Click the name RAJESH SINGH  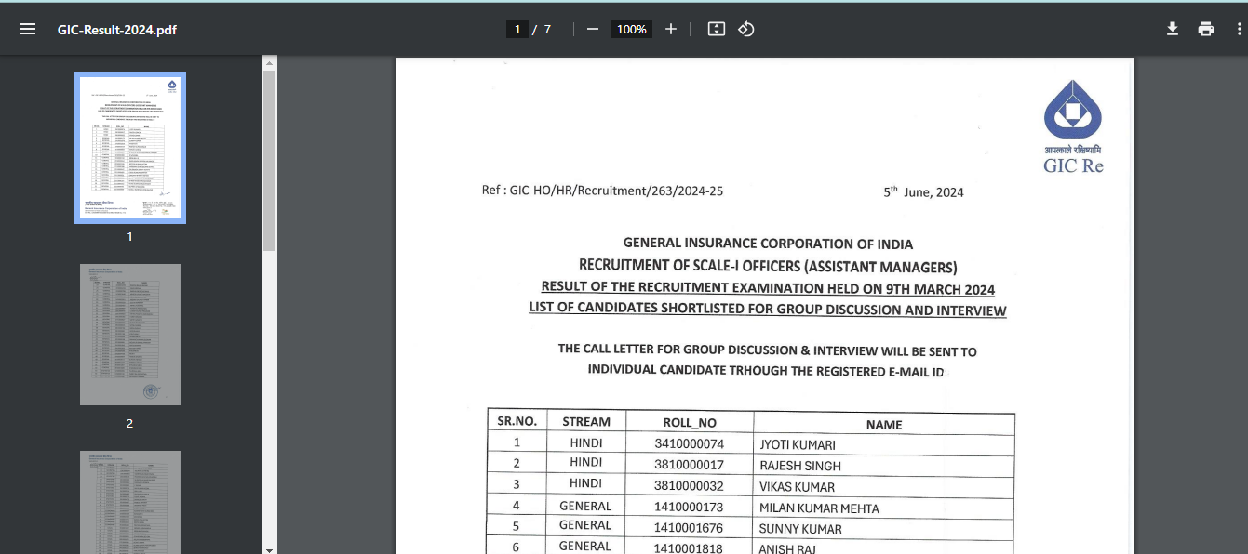point(800,466)
